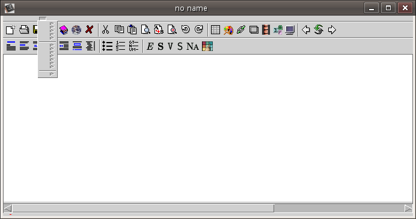Image resolution: width=416 pixels, height=219 pixels.
Task: Maximize the no name window
Action: pos(388,8)
